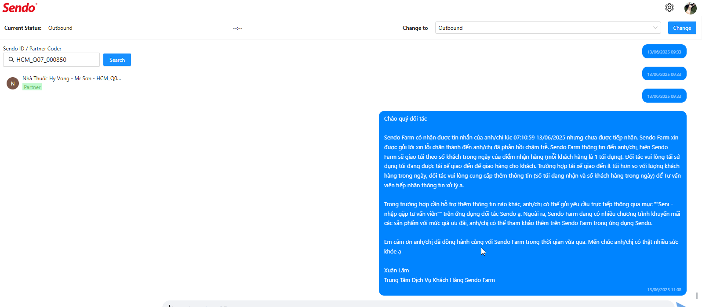
Task: Click the 'Change to' label
Action: [x=415, y=28]
